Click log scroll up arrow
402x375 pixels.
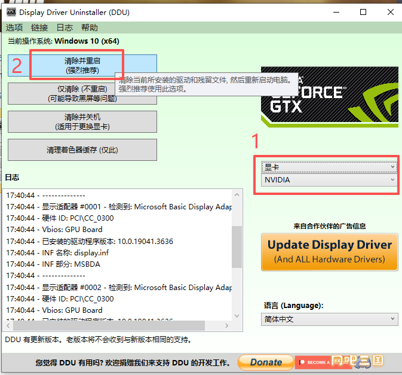(237, 195)
